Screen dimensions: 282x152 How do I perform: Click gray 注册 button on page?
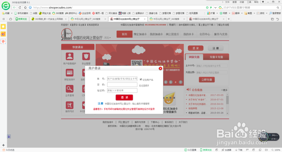(216, 48)
